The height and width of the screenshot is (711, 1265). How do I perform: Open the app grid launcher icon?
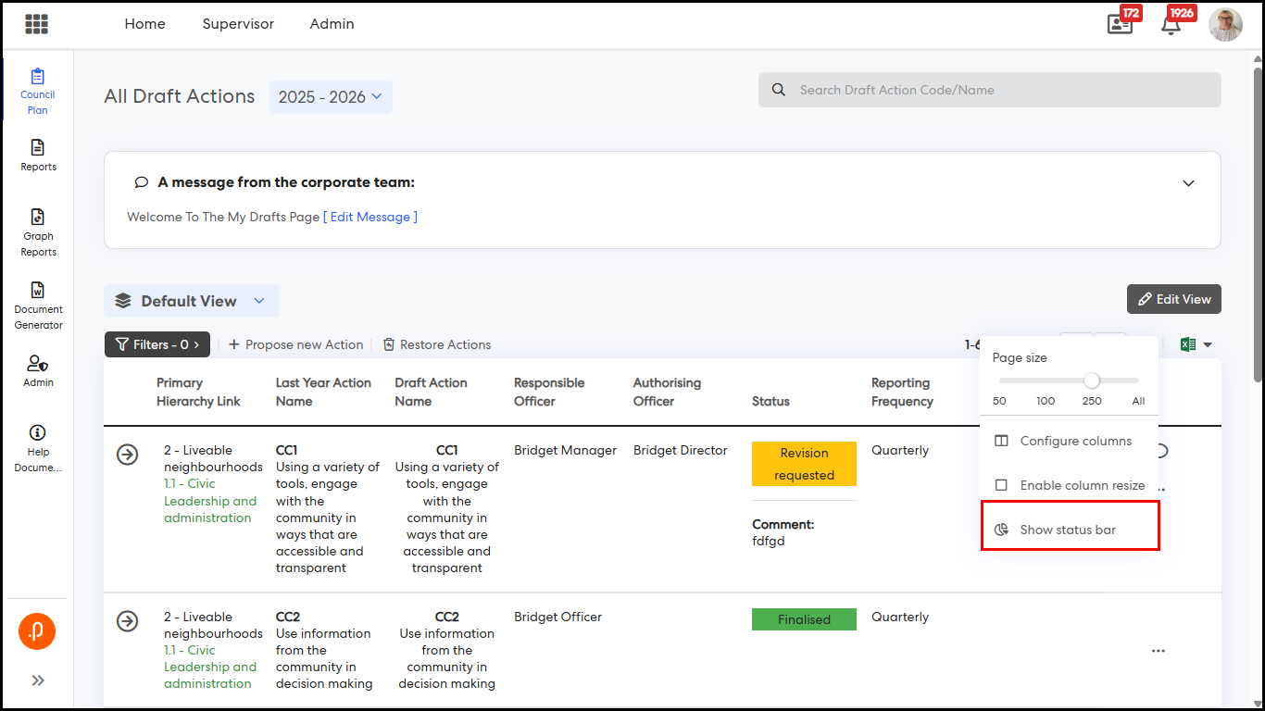click(x=37, y=24)
